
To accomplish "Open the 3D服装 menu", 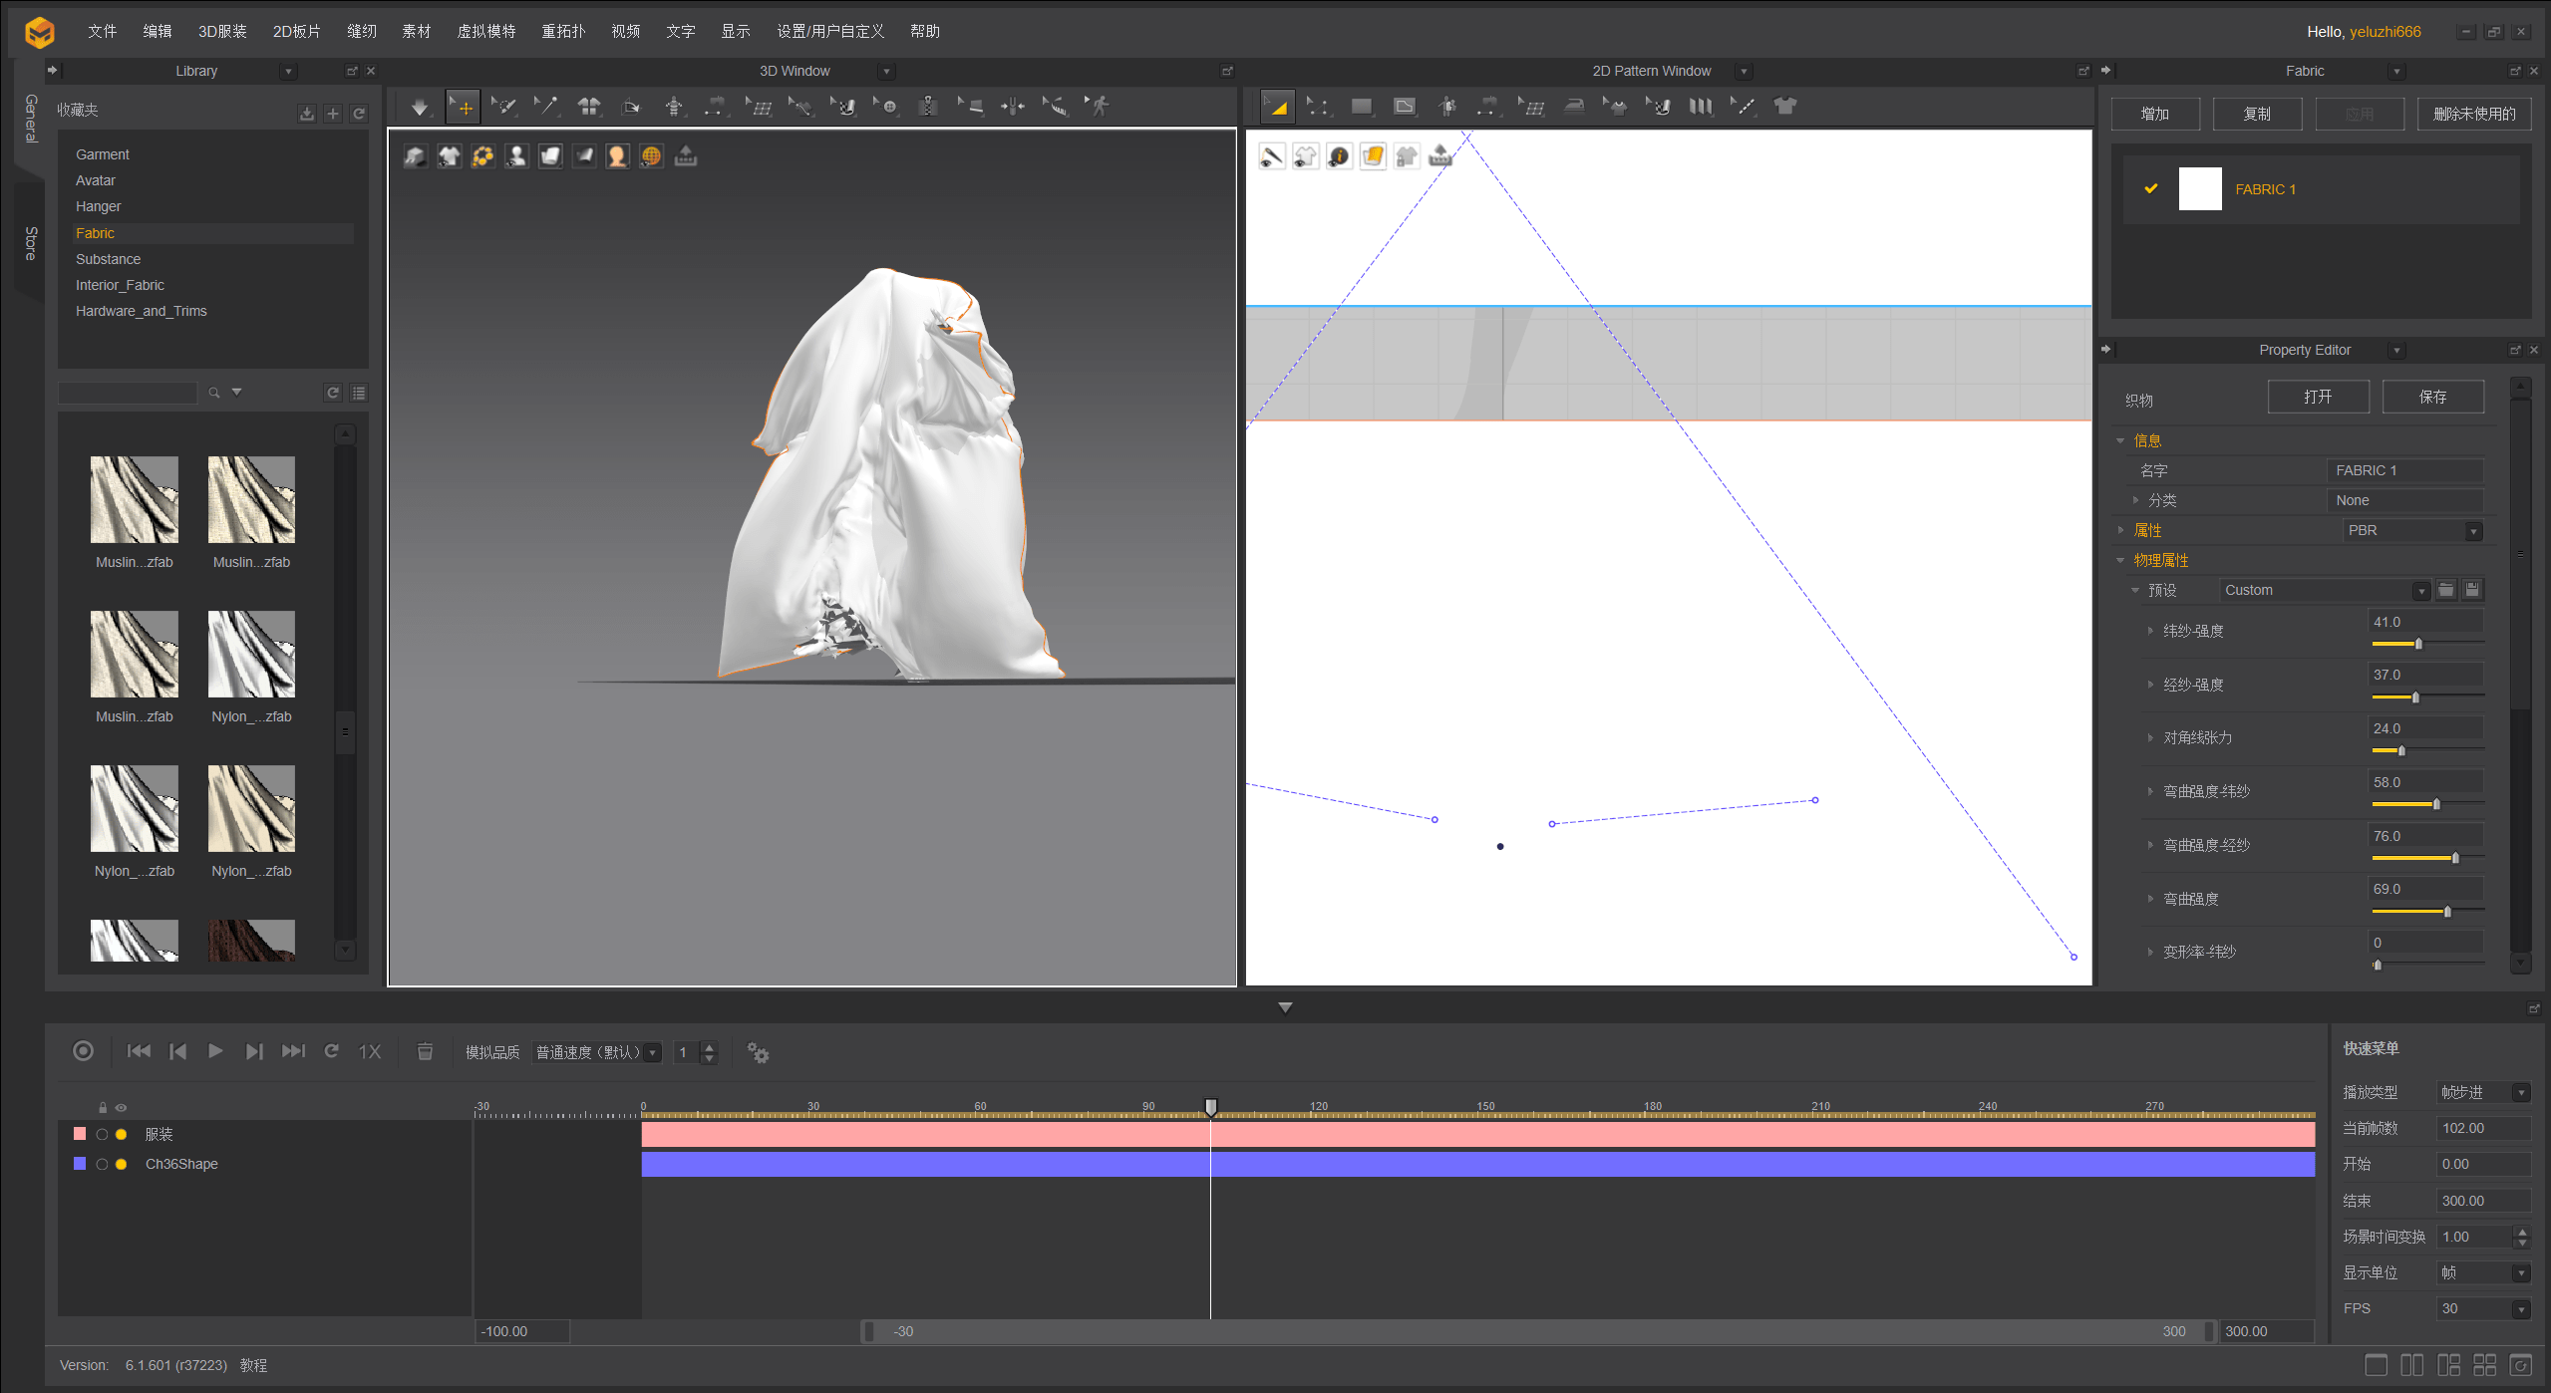I will (221, 31).
